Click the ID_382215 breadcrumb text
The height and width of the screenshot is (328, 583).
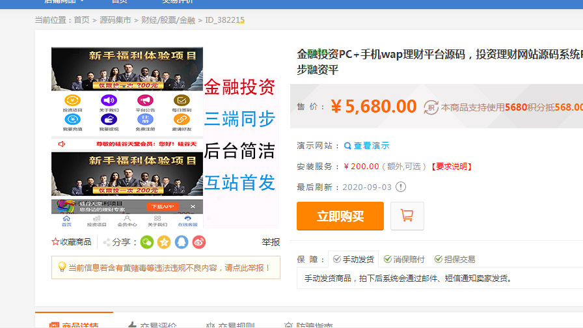[x=224, y=20]
